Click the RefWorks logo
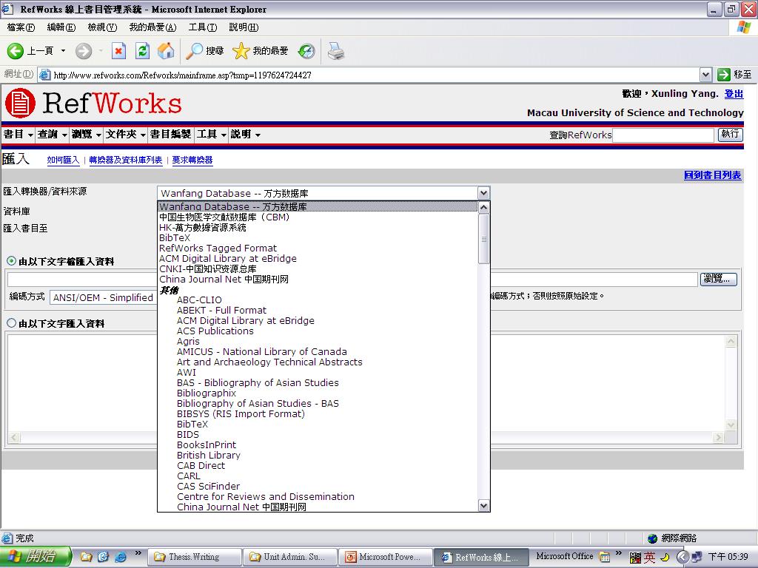Screen dimensions: 758x568 pos(94,103)
